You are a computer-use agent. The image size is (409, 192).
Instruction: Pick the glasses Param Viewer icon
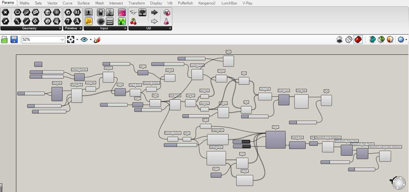pos(133,12)
